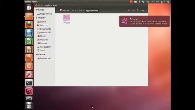Open Terminal from the dock

29,83
